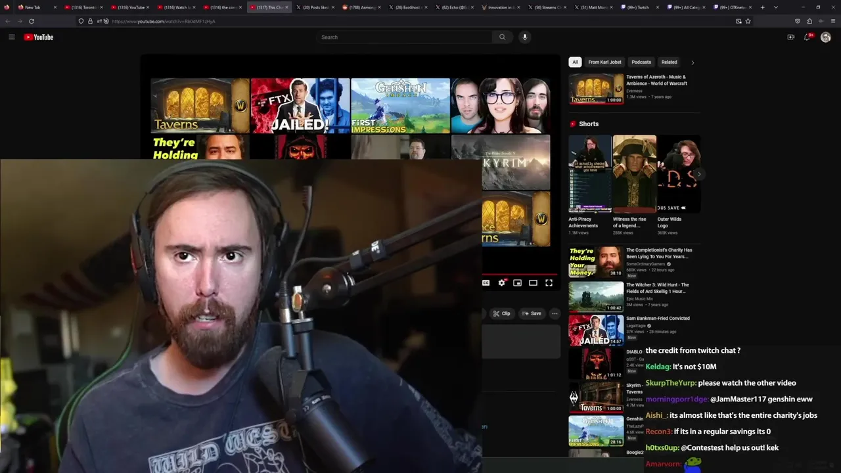Open a new browser tab with plus
The width and height of the screenshot is (841, 473).
point(762,7)
